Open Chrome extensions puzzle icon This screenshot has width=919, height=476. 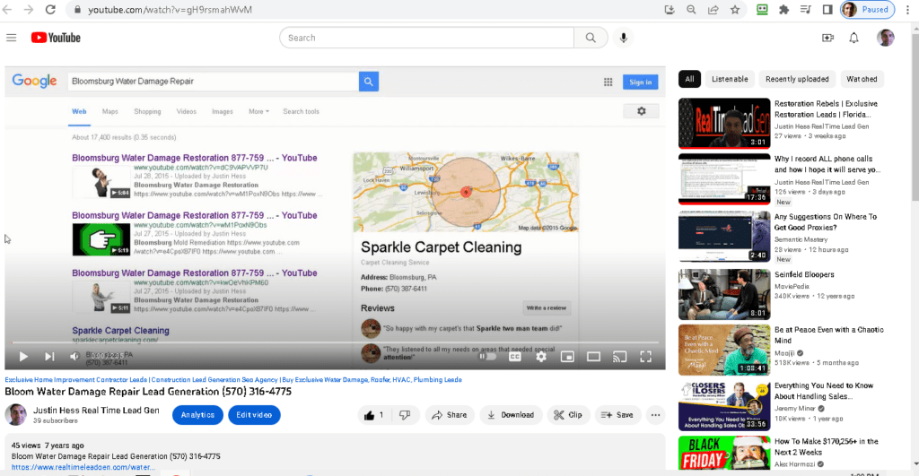pos(783,9)
